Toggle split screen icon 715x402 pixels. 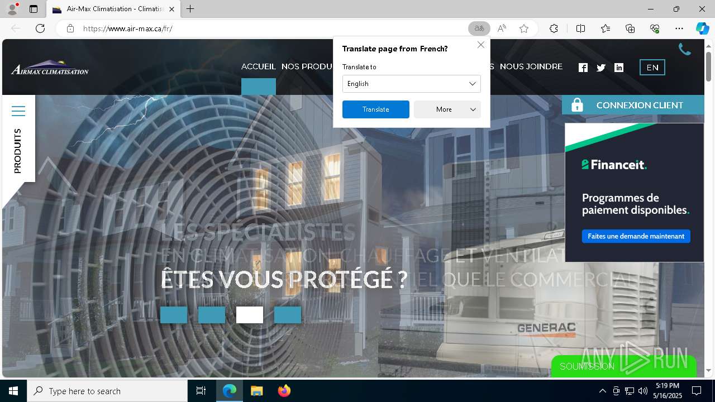click(x=580, y=28)
